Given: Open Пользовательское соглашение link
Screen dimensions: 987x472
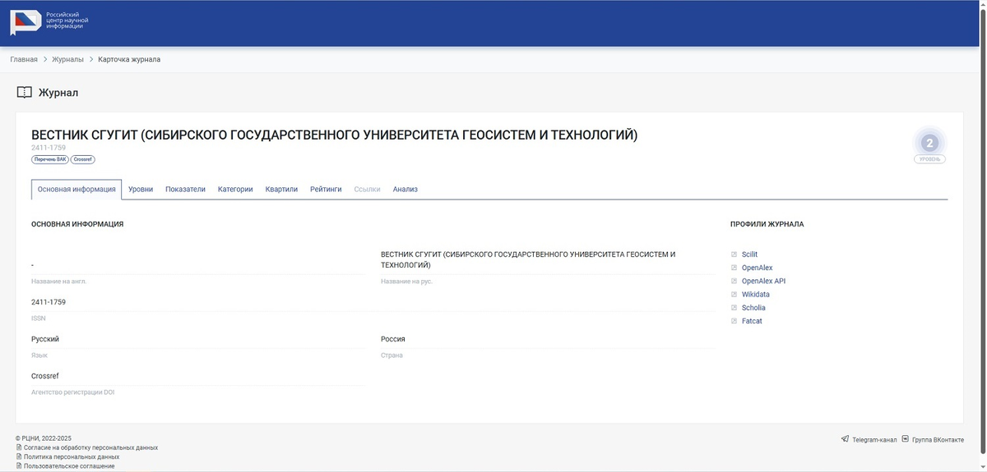Looking at the screenshot, I should coord(69,465).
